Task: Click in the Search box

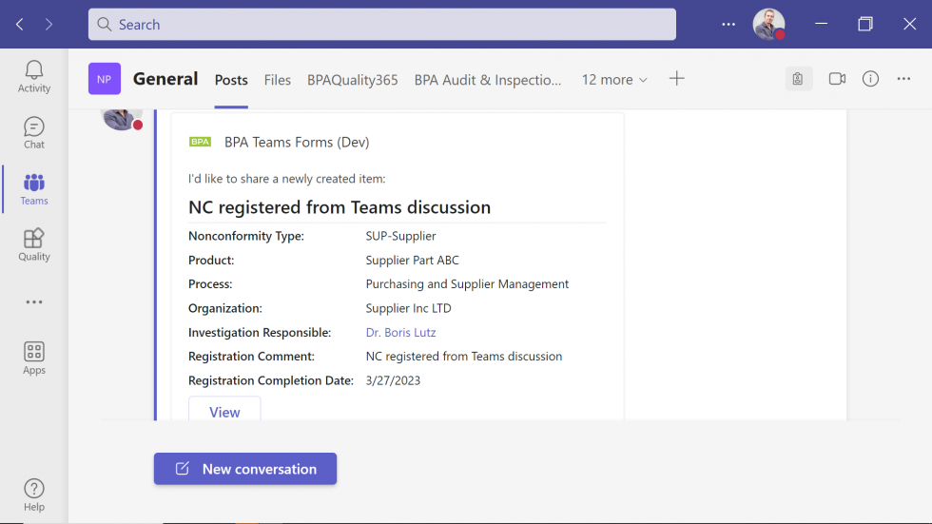Action: click(382, 25)
